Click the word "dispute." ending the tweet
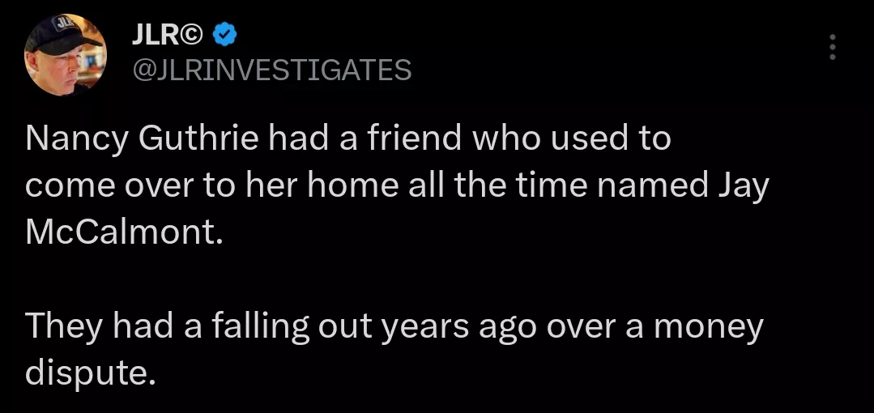 (89, 373)
